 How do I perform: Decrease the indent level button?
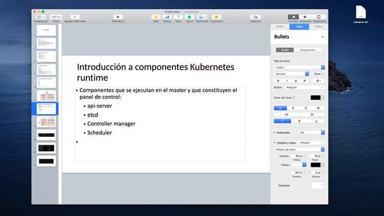(287, 115)
